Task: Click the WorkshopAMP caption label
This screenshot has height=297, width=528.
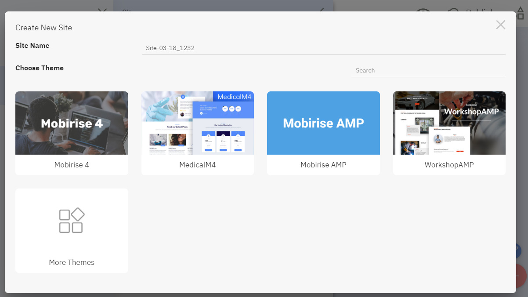Action: click(x=449, y=165)
